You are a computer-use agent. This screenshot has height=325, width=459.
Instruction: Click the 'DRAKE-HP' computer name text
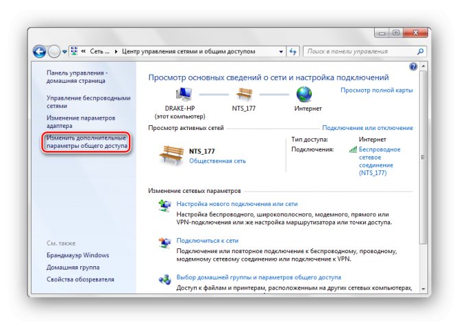pos(179,108)
